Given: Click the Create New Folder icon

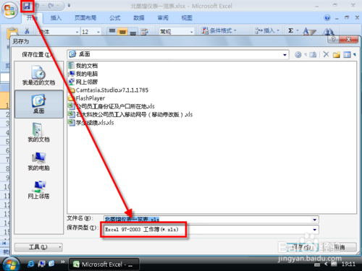Looking at the screenshot, I should [x=337, y=55].
